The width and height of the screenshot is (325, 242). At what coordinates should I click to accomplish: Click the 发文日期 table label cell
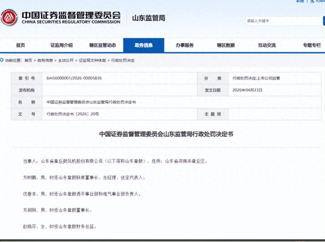click(x=212, y=90)
